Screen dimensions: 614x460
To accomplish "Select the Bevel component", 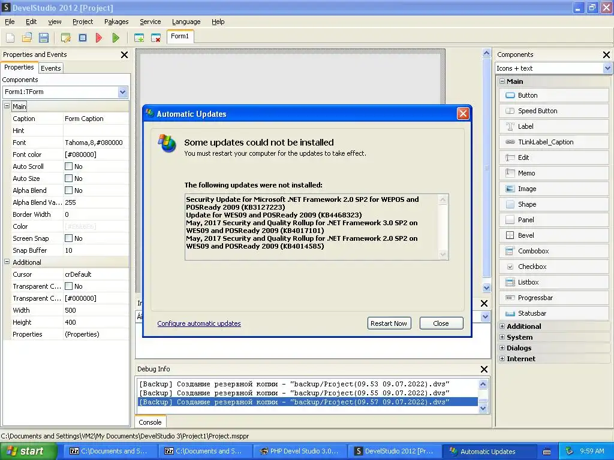I will point(553,235).
